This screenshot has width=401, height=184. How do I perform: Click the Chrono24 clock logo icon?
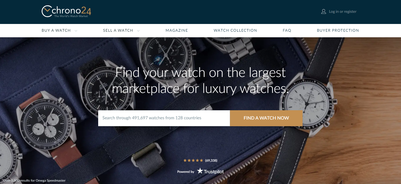(x=47, y=11)
